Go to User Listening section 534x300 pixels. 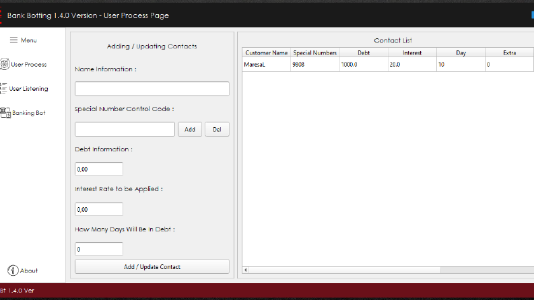(28, 89)
